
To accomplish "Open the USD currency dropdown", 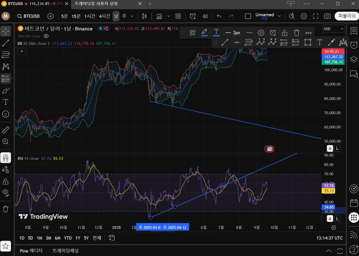I will tap(333, 29).
